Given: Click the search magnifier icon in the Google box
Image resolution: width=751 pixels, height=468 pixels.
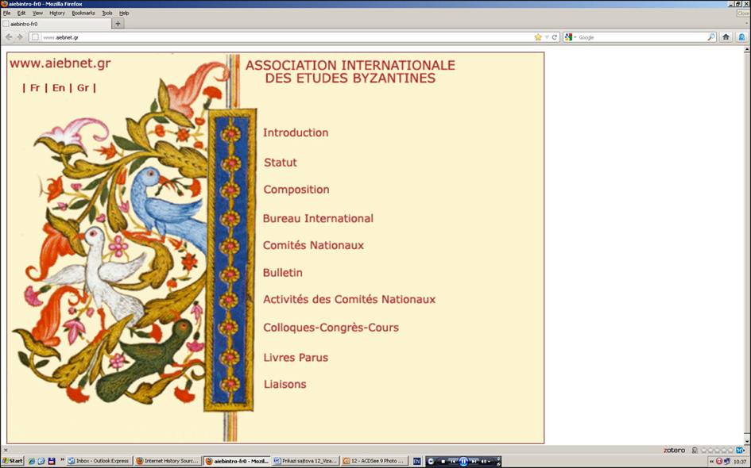Looking at the screenshot, I should pos(711,37).
